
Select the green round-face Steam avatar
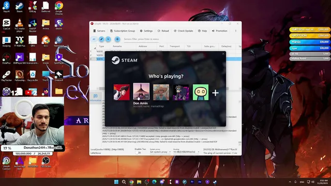(201, 92)
